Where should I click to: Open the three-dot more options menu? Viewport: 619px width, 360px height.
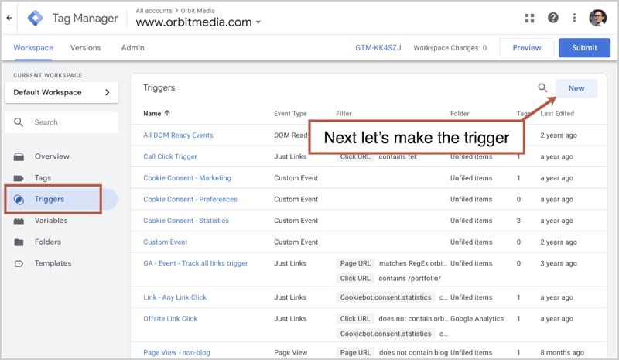coord(574,18)
